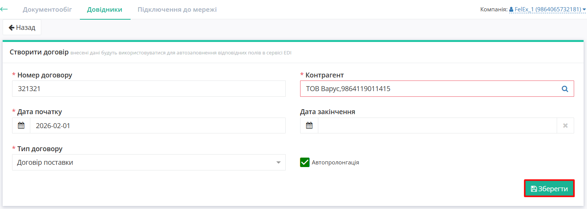The width and height of the screenshot is (587, 209).
Task: Go to Підключення до мережі tab
Action: 177,9
